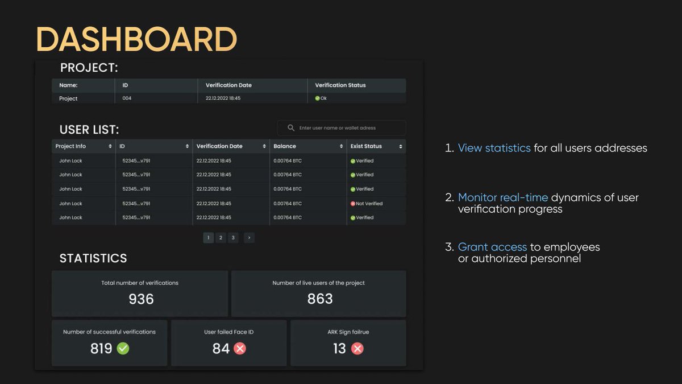Sort user list by Exist Status arrows
This screenshot has width=682, height=384.
[x=401, y=147]
